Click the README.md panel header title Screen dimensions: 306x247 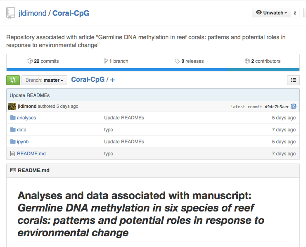[x=33, y=171]
